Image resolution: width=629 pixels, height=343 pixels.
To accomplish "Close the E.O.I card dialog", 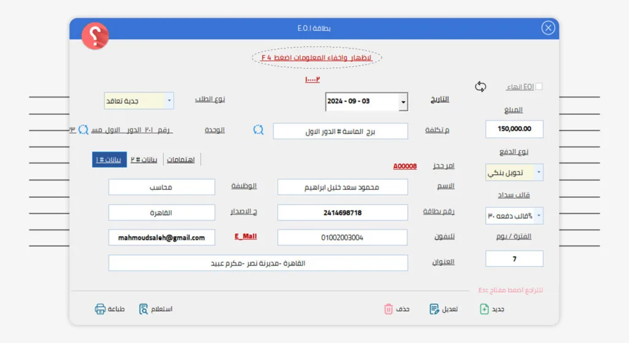I will [548, 28].
